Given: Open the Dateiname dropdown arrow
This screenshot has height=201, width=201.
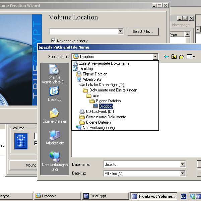Looking at the screenshot, I should [182, 164].
